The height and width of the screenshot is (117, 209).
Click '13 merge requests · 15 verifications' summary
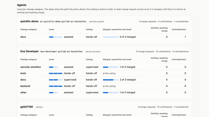(162, 52)
